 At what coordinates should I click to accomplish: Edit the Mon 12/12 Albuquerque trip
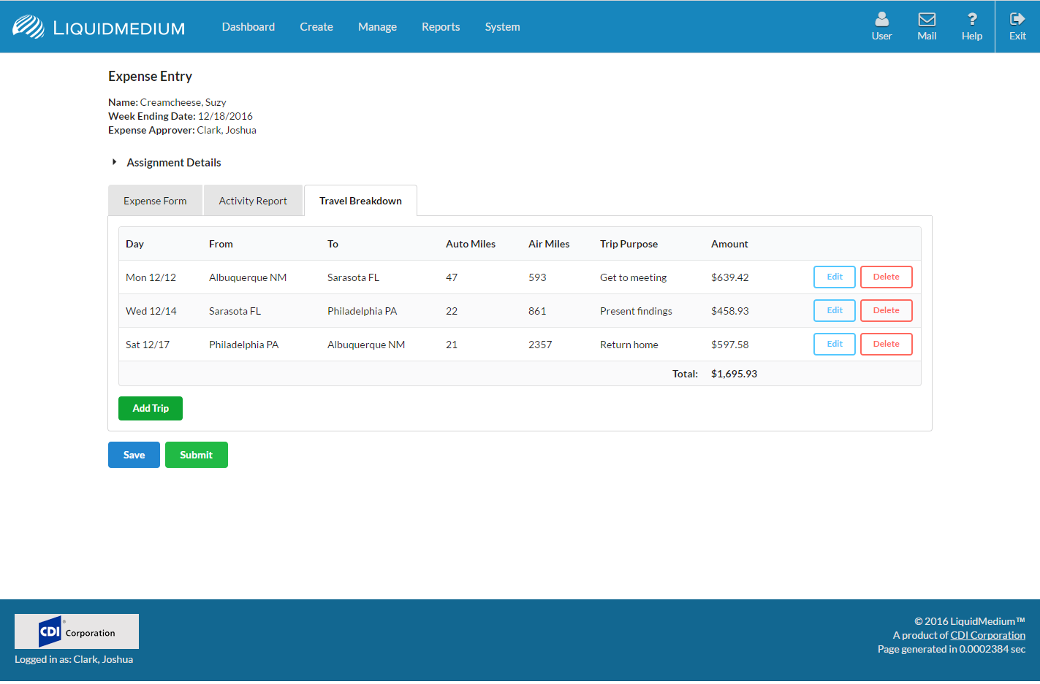click(834, 277)
